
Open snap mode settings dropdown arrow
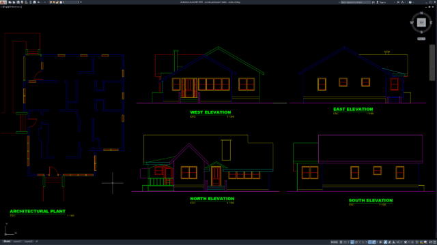click(349, 242)
